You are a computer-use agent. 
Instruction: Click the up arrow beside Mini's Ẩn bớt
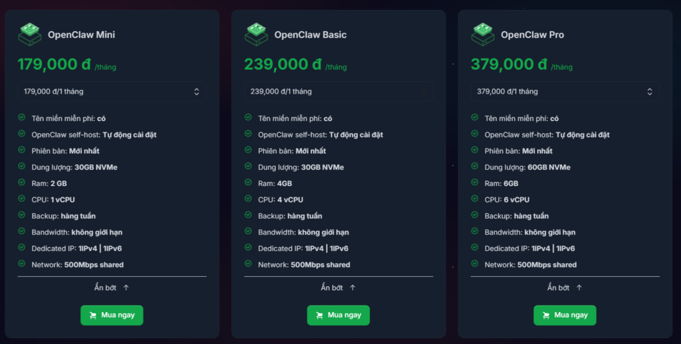(126, 288)
